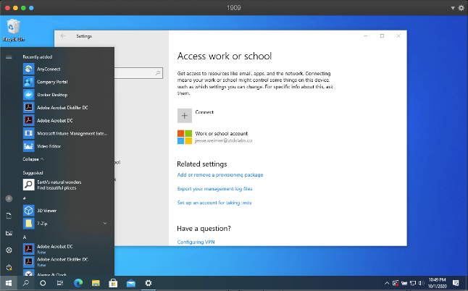Open Cortana from taskbar
468x291 pixels.
(x=43, y=283)
